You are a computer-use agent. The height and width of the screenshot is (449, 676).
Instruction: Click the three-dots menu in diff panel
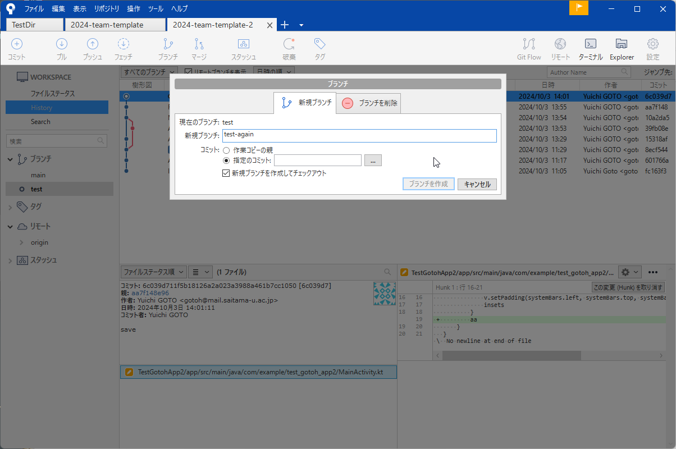coord(653,272)
